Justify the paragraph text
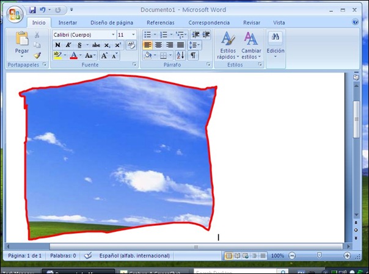Viewport: 369px width, 274px height. pos(180,45)
